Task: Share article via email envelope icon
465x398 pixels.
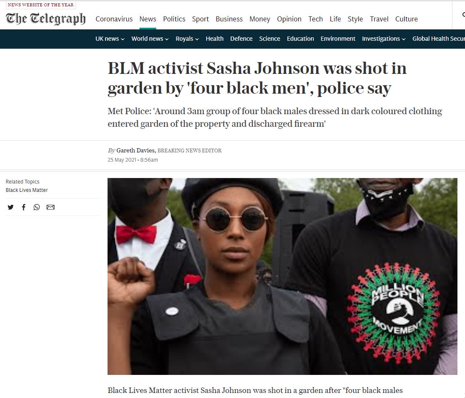Action: click(x=51, y=207)
